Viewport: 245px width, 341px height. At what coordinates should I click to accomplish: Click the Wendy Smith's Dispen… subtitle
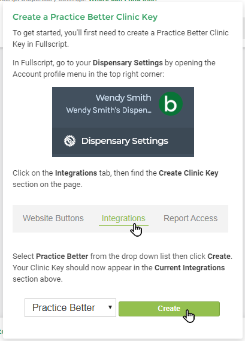108,110
